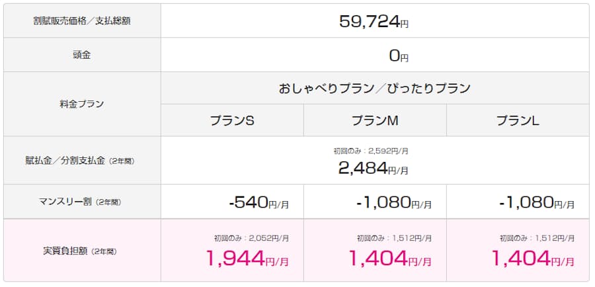Image resolution: width=595 pixels, height=287 pixels.
Task: Click the 料金プラン row label
Action: 81,104
